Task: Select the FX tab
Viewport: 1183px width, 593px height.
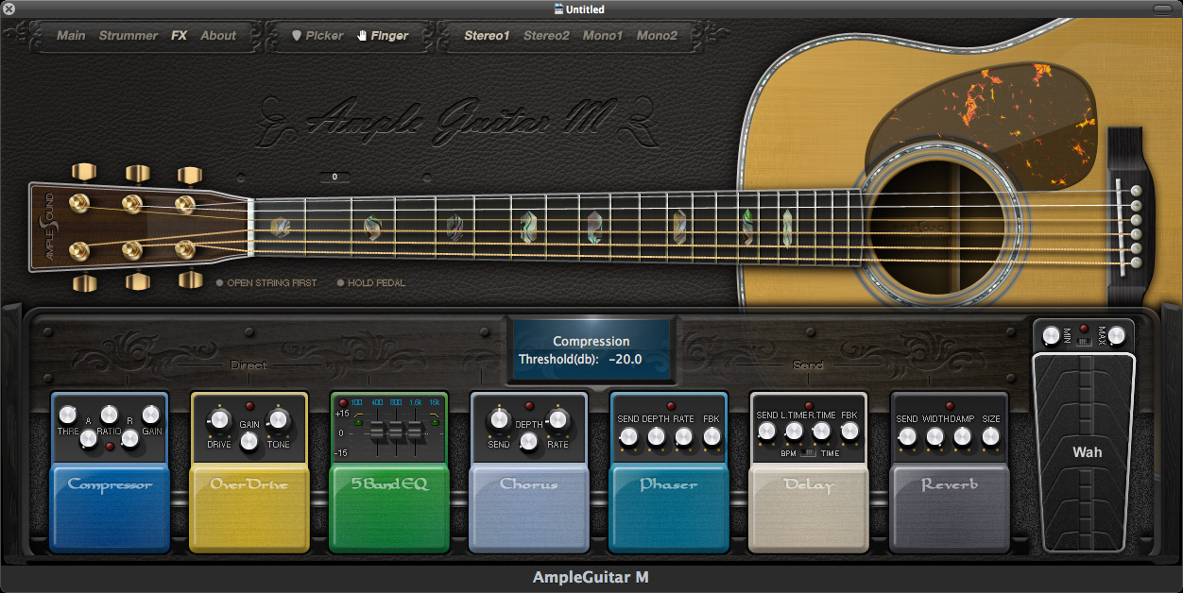Action: 180,36
